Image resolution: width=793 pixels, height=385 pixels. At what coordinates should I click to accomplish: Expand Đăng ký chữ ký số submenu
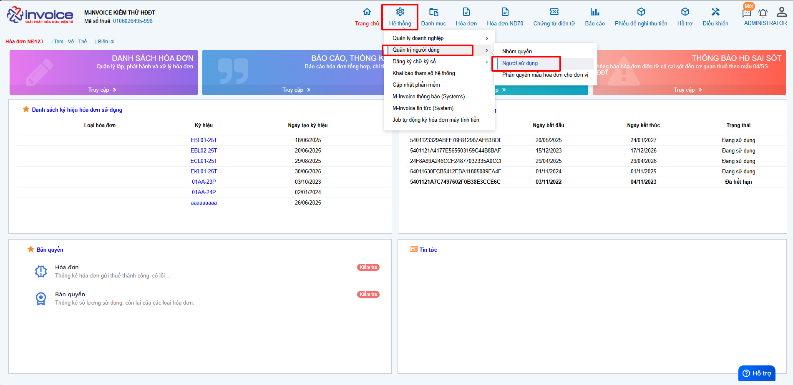(x=486, y=62)
